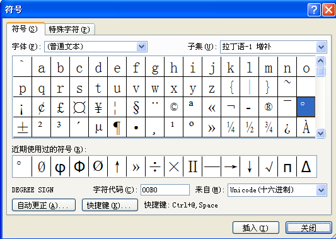Choose the down arrow ↓ in recent symbols
The image size is (336, 239).
[x=250, y=166]
